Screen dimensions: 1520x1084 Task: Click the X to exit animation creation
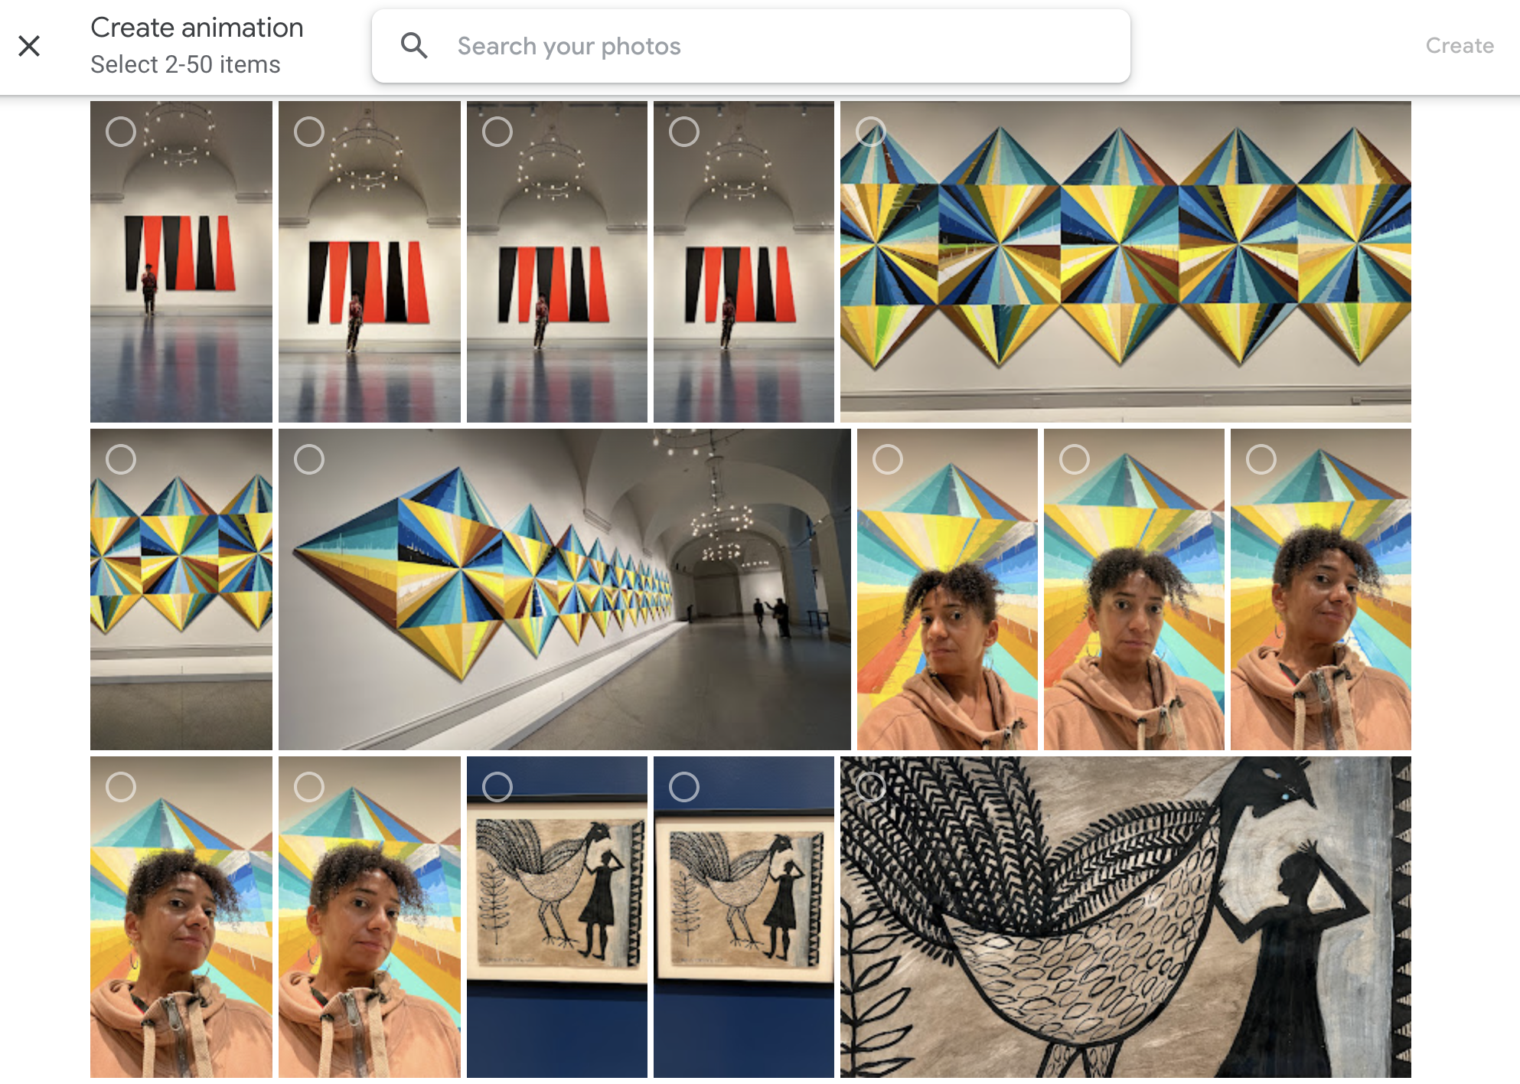tap(30, 46)
